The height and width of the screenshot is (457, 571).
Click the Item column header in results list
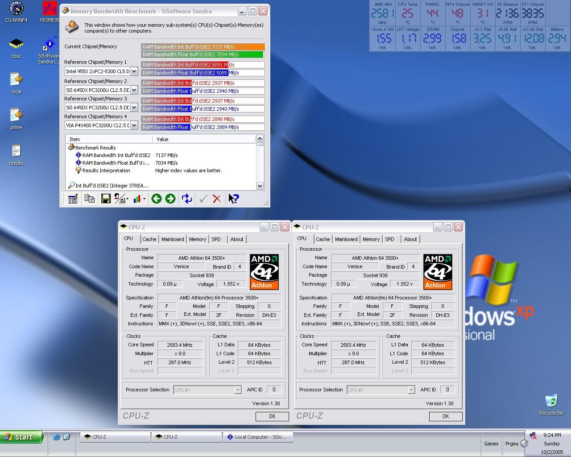click(109, 139)
